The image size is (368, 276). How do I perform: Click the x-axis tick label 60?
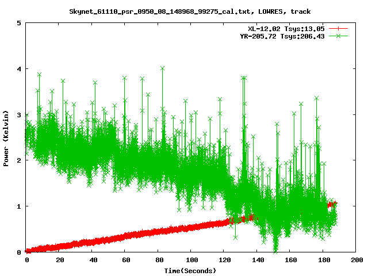pyautogui.click(x=126, y=260)
